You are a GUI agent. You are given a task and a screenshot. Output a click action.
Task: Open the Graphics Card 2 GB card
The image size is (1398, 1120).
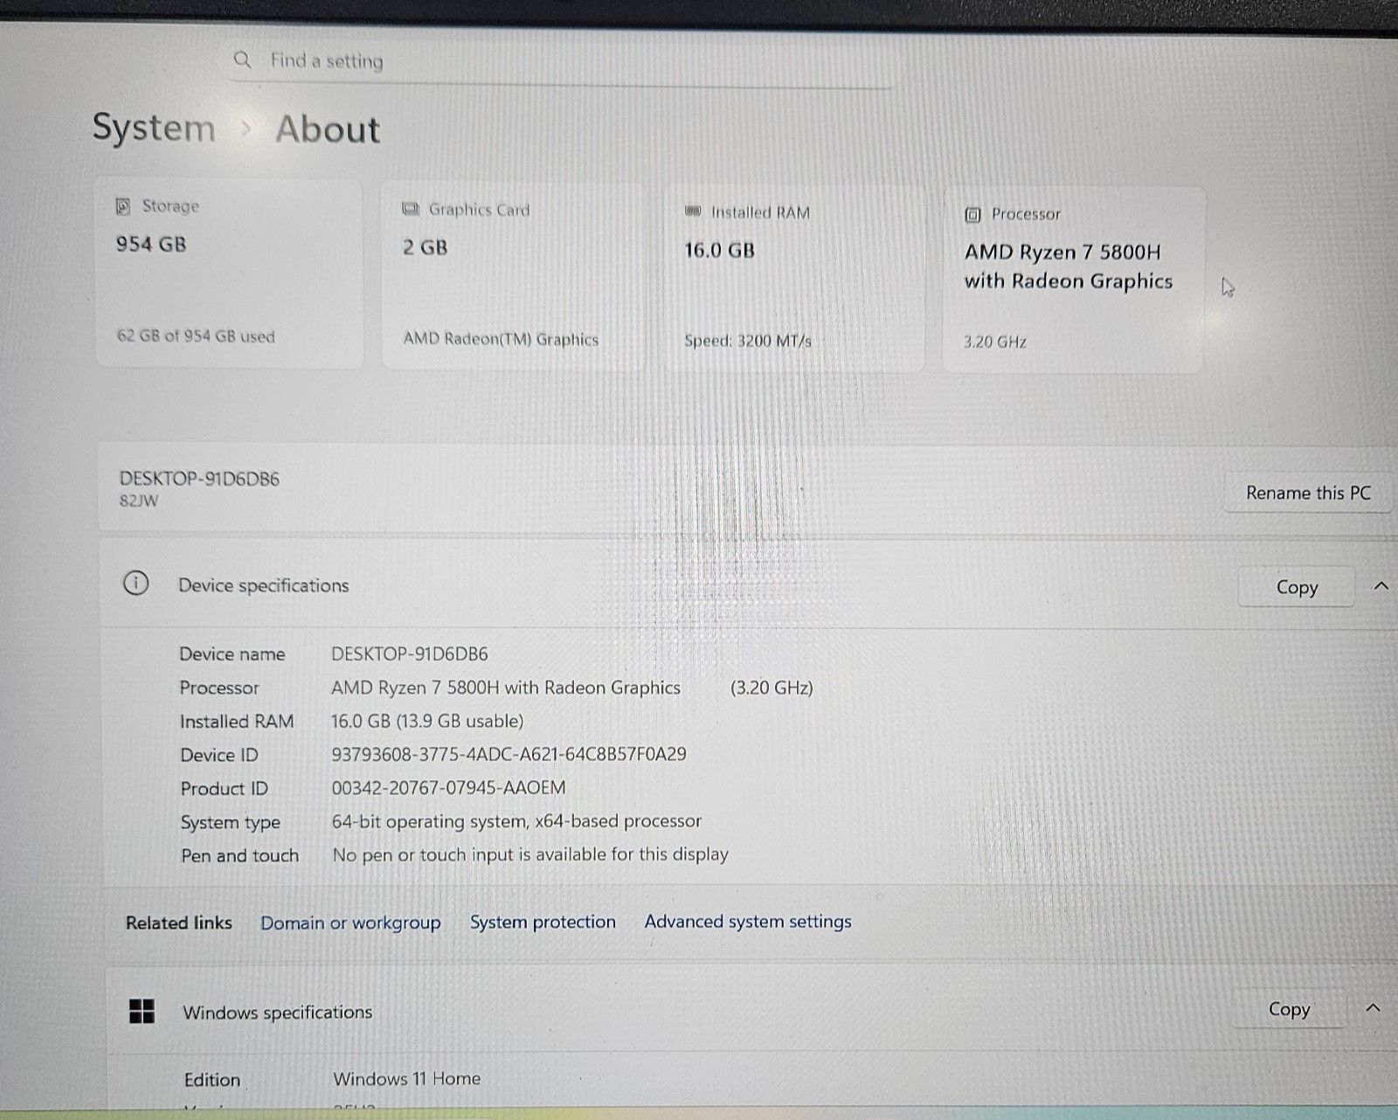click(x=513, y=276)
